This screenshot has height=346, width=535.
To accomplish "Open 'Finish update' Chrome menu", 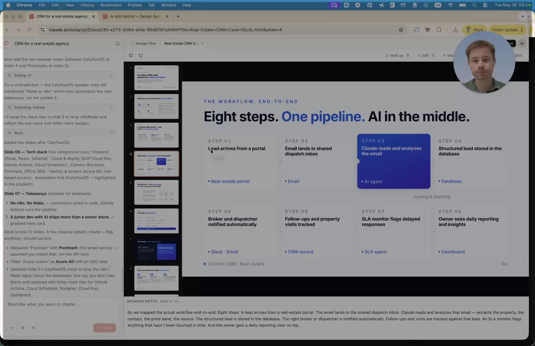I will 508,30.
